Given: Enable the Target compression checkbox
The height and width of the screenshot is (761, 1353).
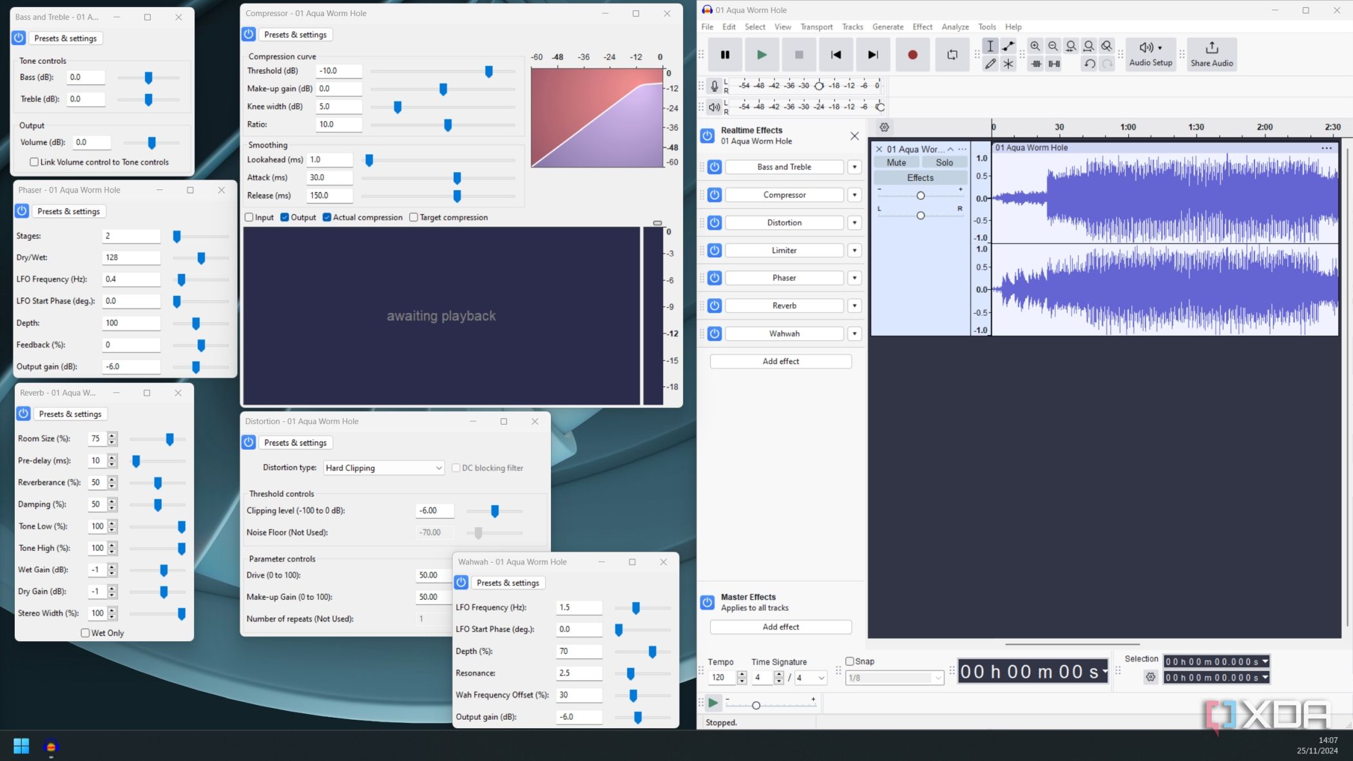Looking at the screenshot, I should 414,218.
